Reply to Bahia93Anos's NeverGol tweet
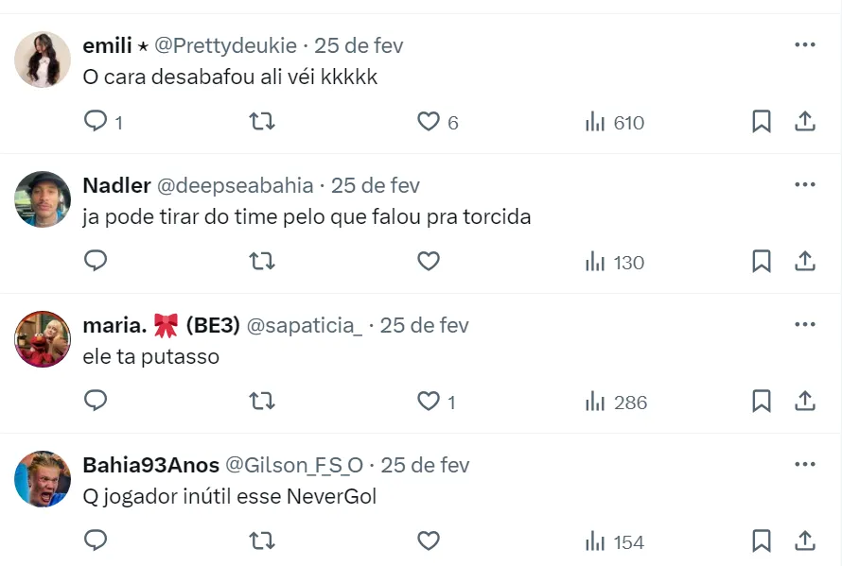The height and width of the screenshot is (566, 842). point(96,541)
